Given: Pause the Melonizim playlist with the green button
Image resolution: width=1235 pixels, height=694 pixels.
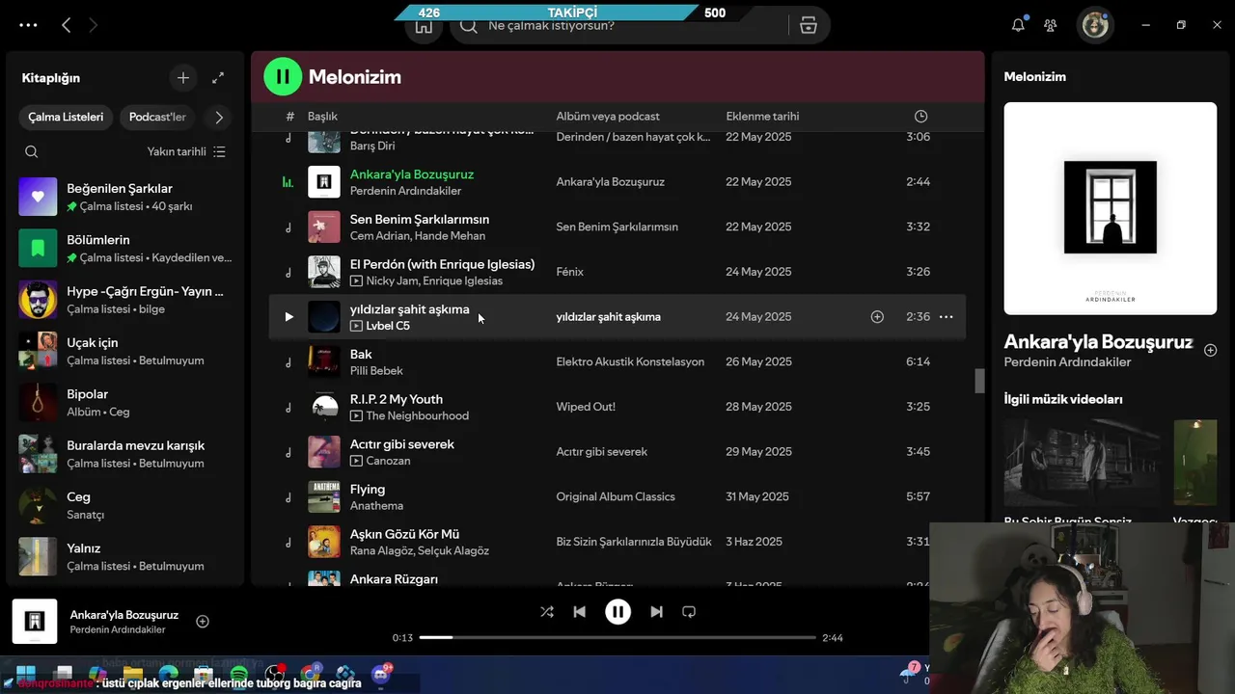Looking at the screenshot, I should click(283, 76).
